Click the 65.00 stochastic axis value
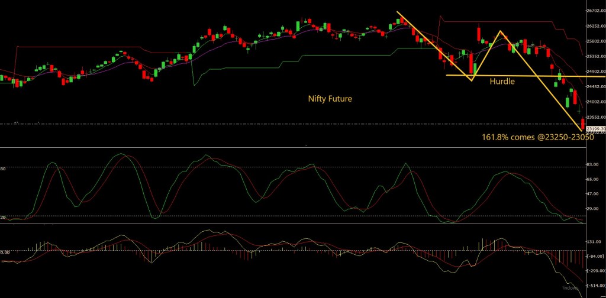This screenshot has height=298, width=606. pos(593,179)
